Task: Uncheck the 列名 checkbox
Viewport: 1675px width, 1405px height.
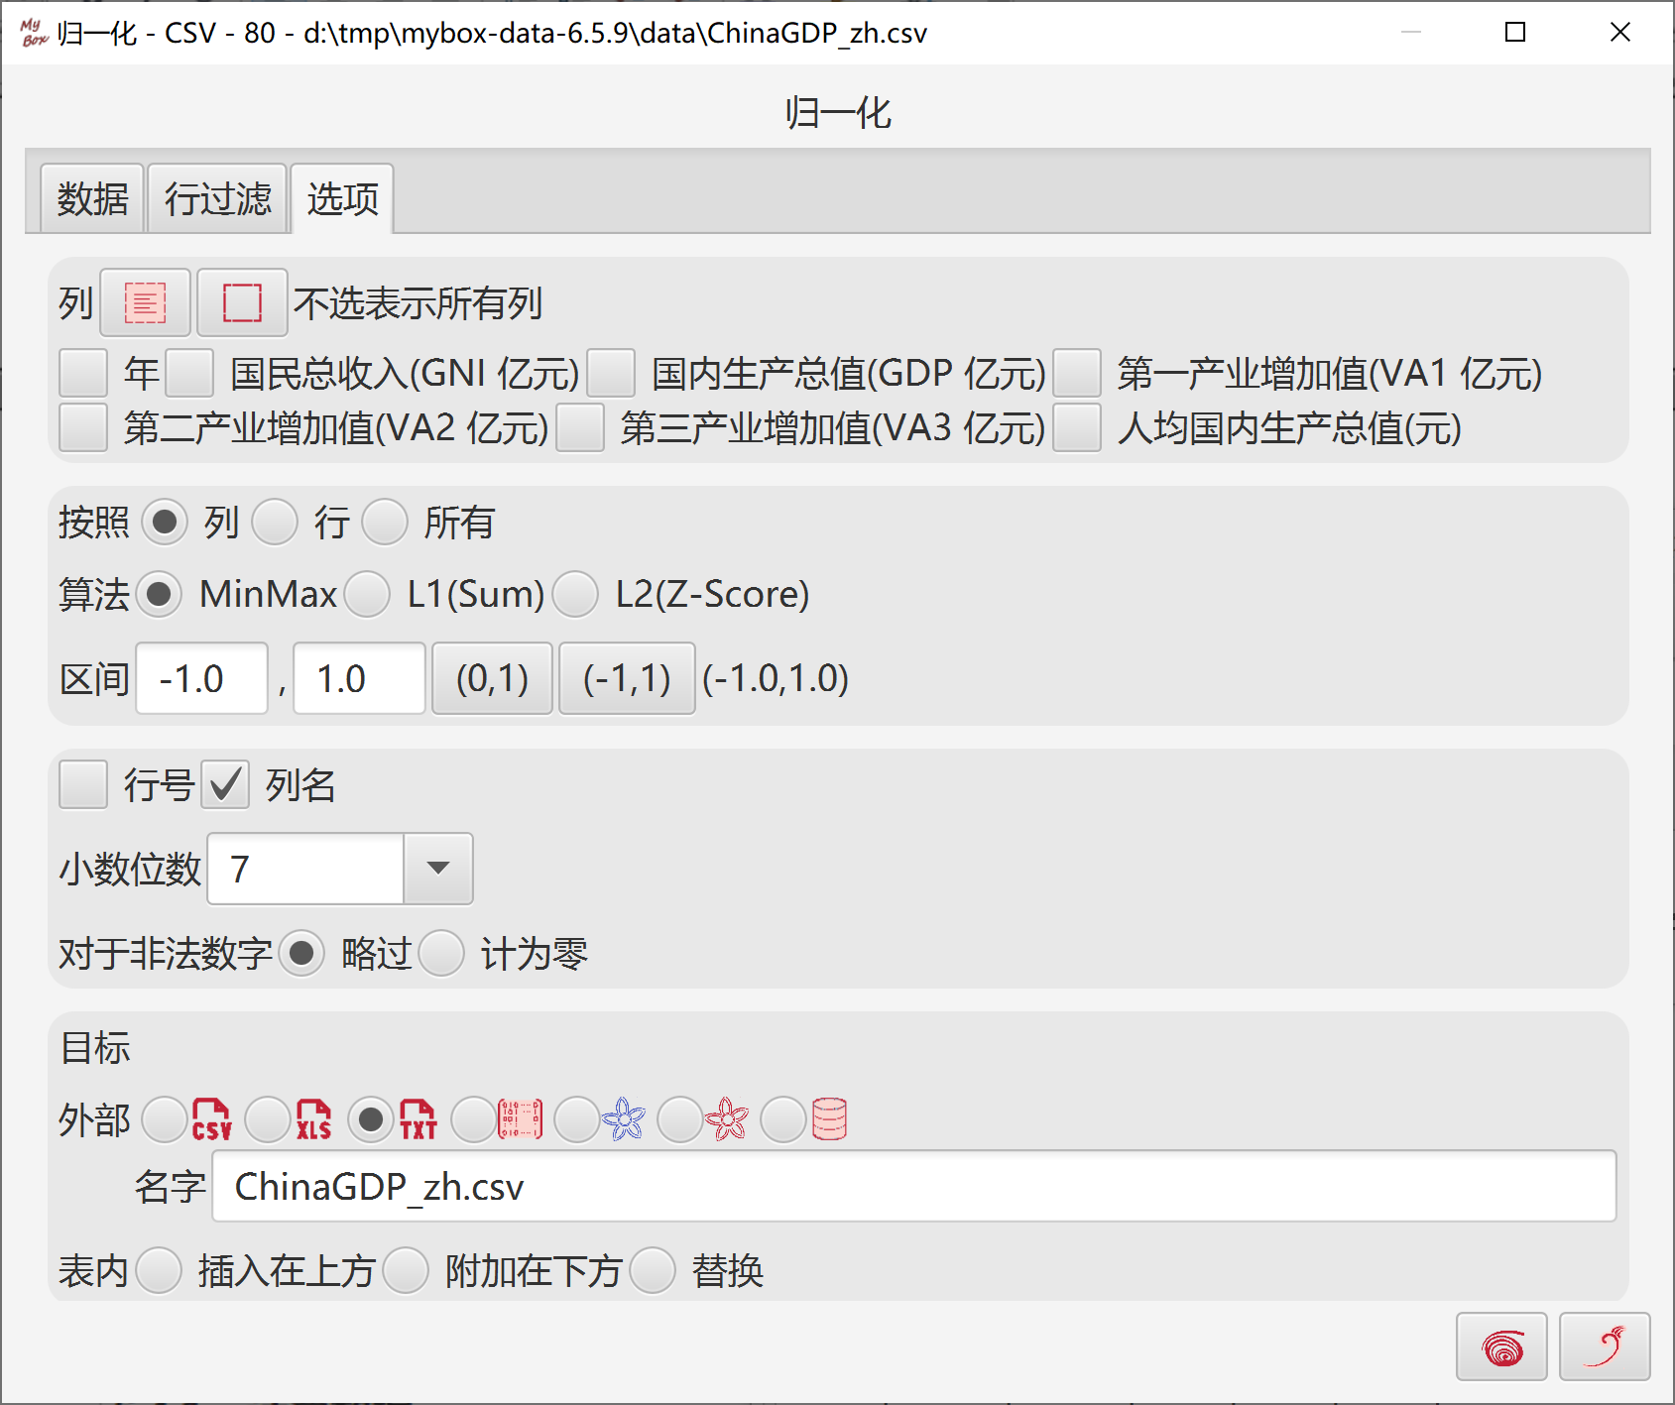Action: 225,785
